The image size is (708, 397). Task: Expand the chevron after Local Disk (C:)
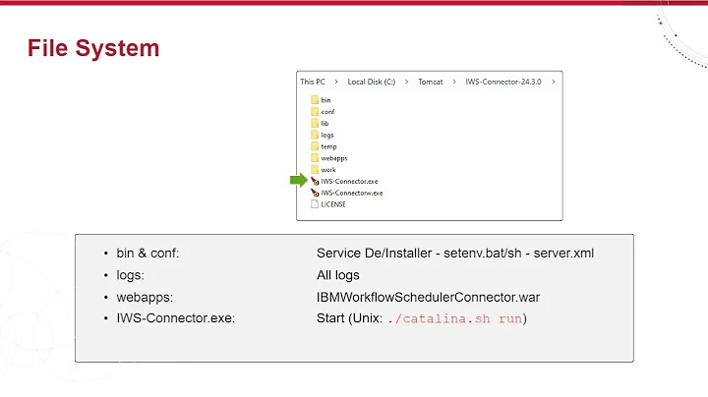pyautogui.click(x=406, y=82)
